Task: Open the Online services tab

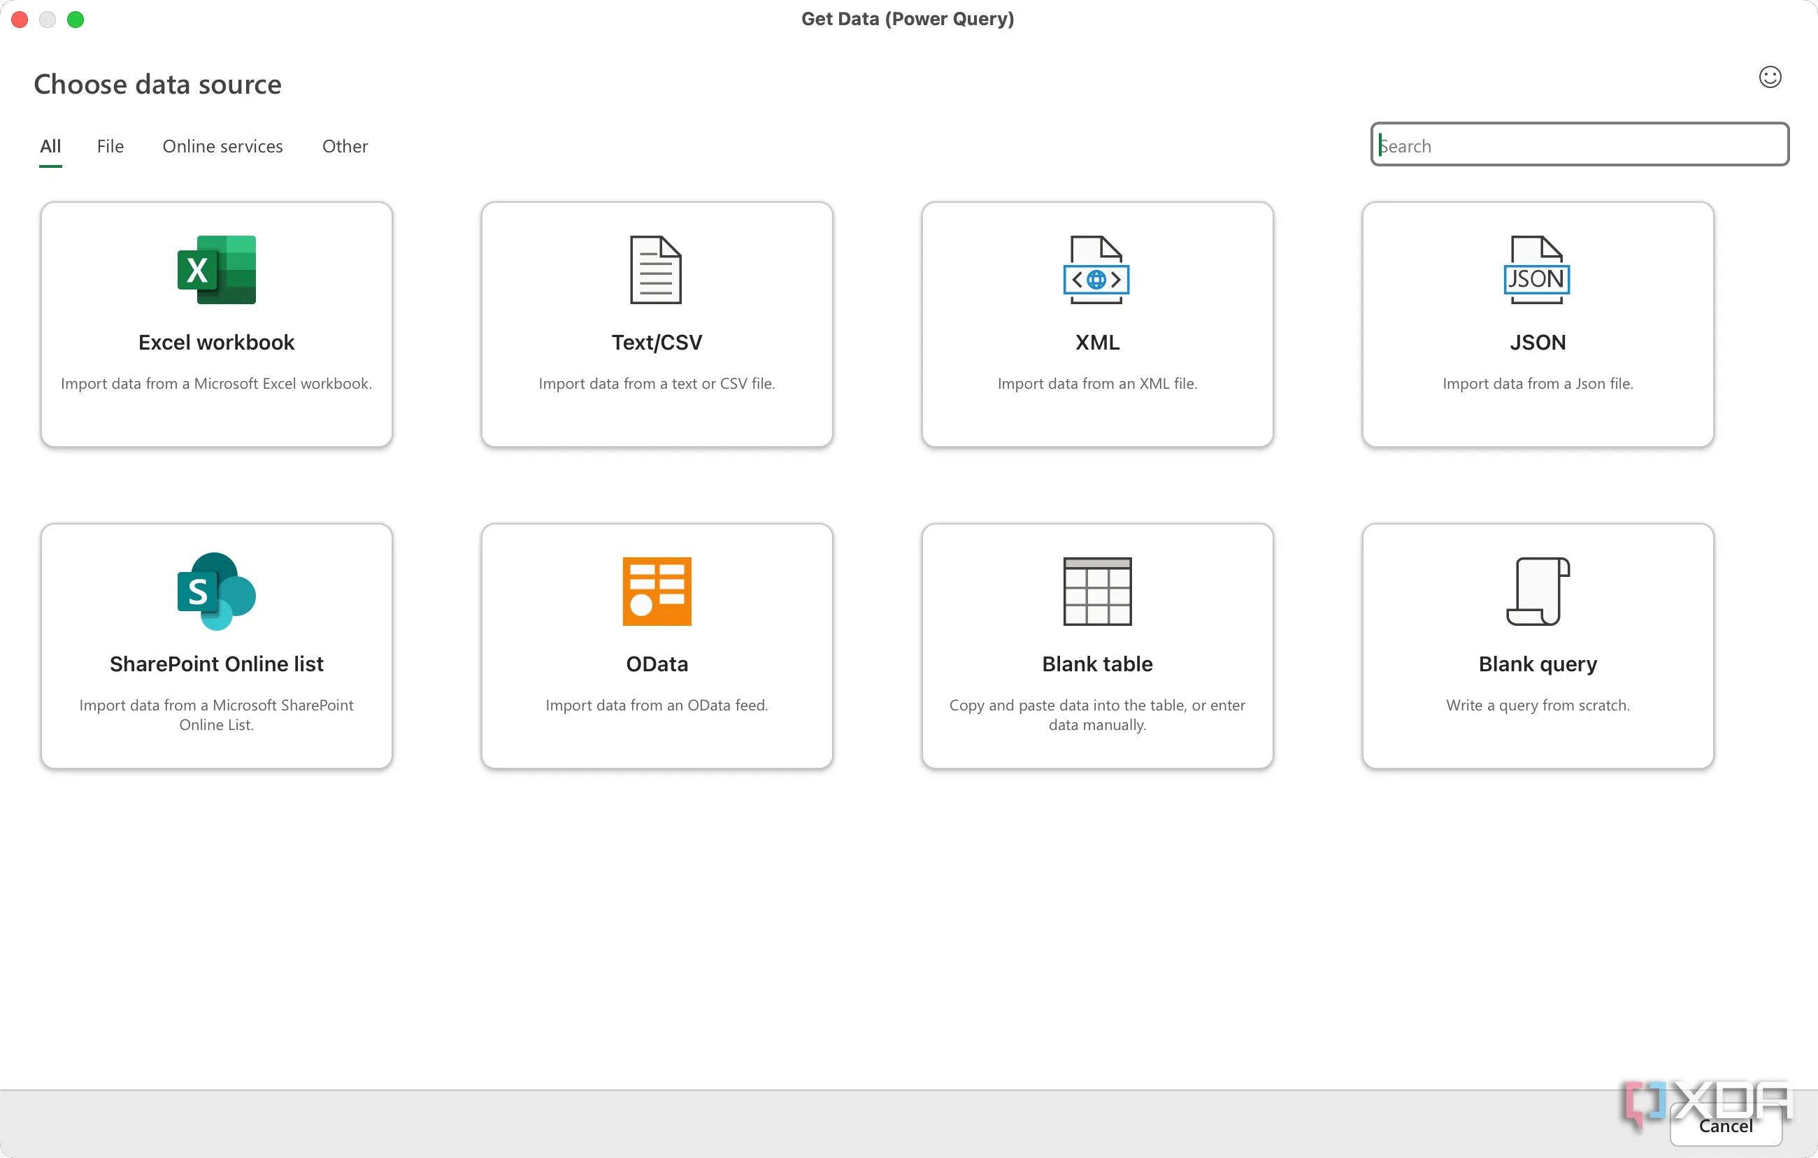Action: (x=223, y=145)
